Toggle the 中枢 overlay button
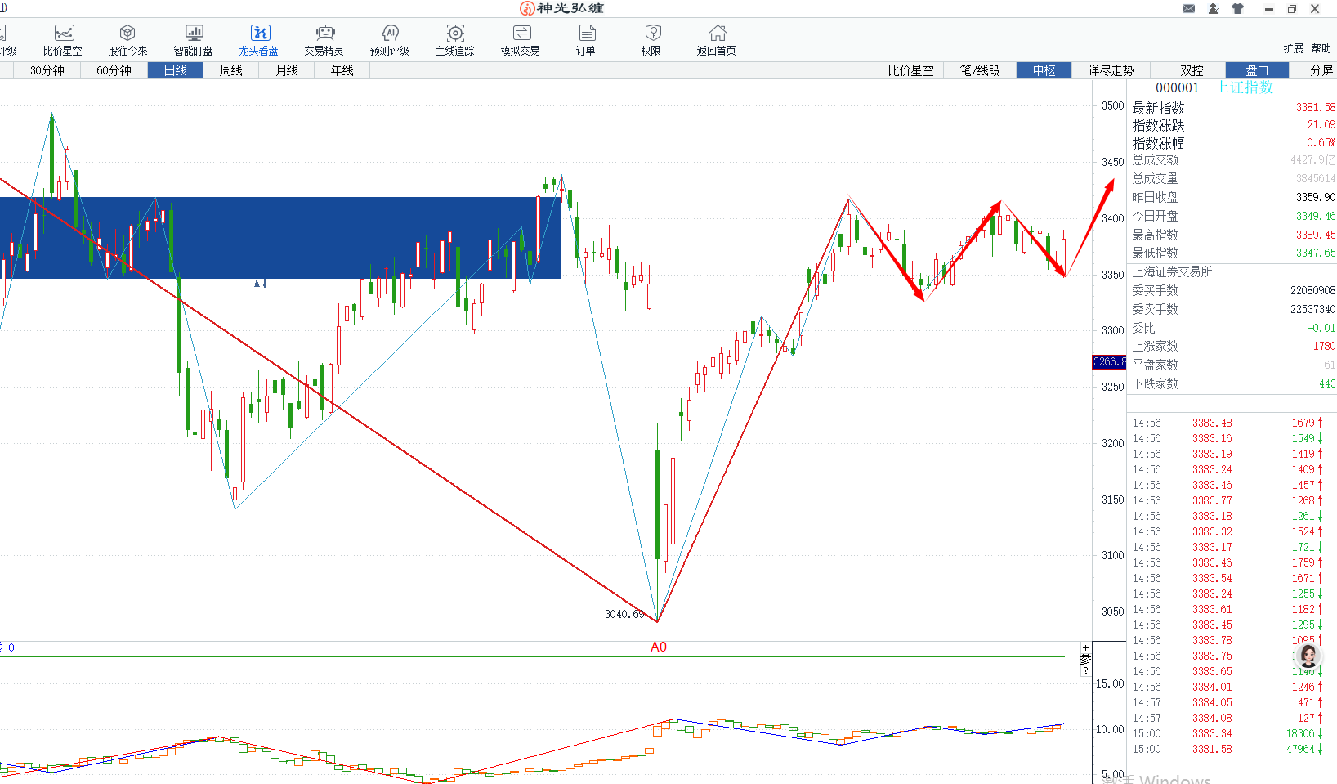Viewport: 1337px width, 784px height. click(1044, 70)
